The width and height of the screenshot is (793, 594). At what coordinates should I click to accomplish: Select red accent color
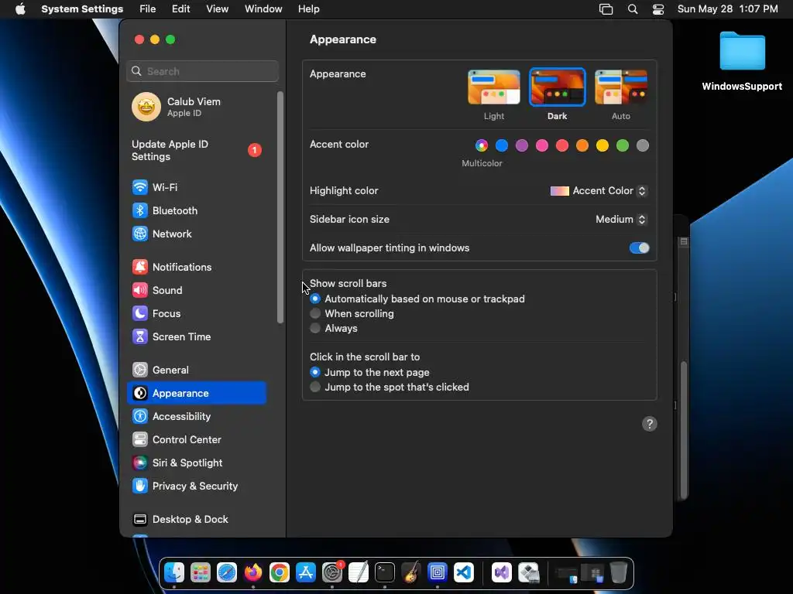coord(562,146)
